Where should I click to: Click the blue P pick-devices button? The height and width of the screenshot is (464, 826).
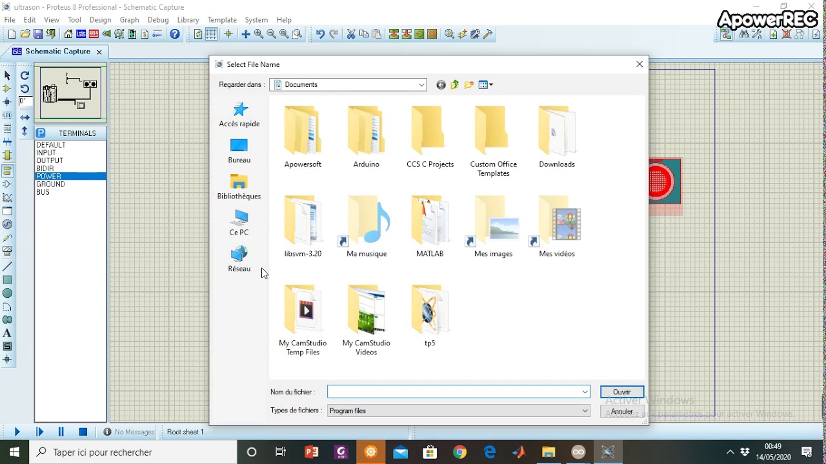(41, 133)
